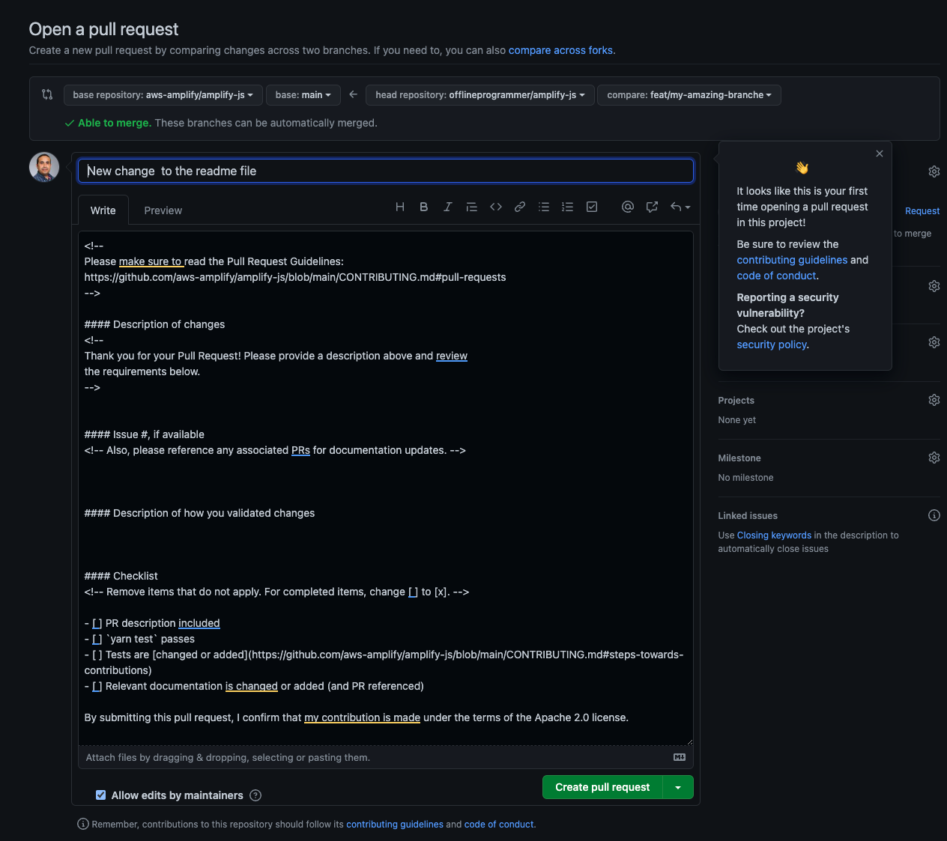Open Projects settings gear
Screen dimensions: 947x841
tap(934, 400)
